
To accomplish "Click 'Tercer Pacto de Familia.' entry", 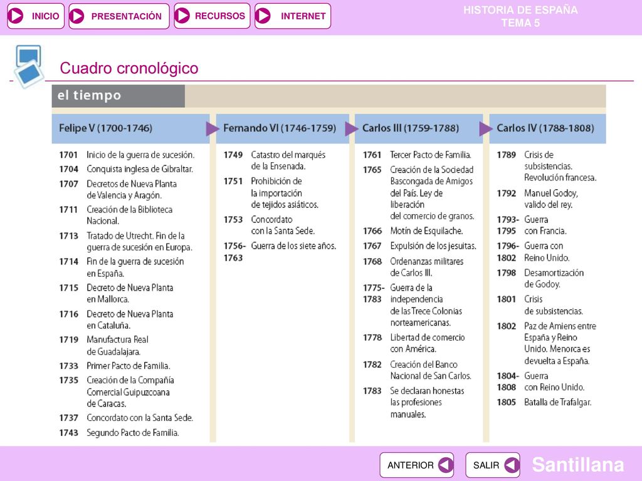I will (x=431, y=155).
